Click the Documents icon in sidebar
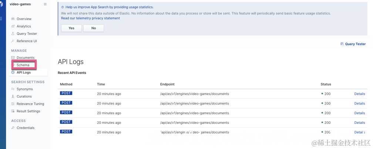This screenshot has height=149, width=373. [13, 58]
